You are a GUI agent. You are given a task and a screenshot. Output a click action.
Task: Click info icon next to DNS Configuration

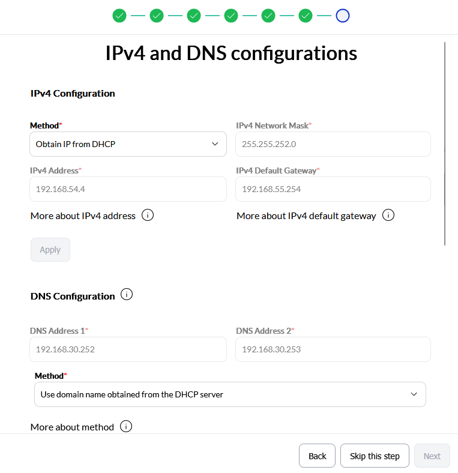[127, 295]
